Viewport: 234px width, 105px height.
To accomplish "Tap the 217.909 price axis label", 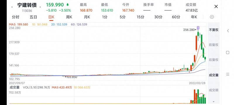I will (x=14, y=42).
